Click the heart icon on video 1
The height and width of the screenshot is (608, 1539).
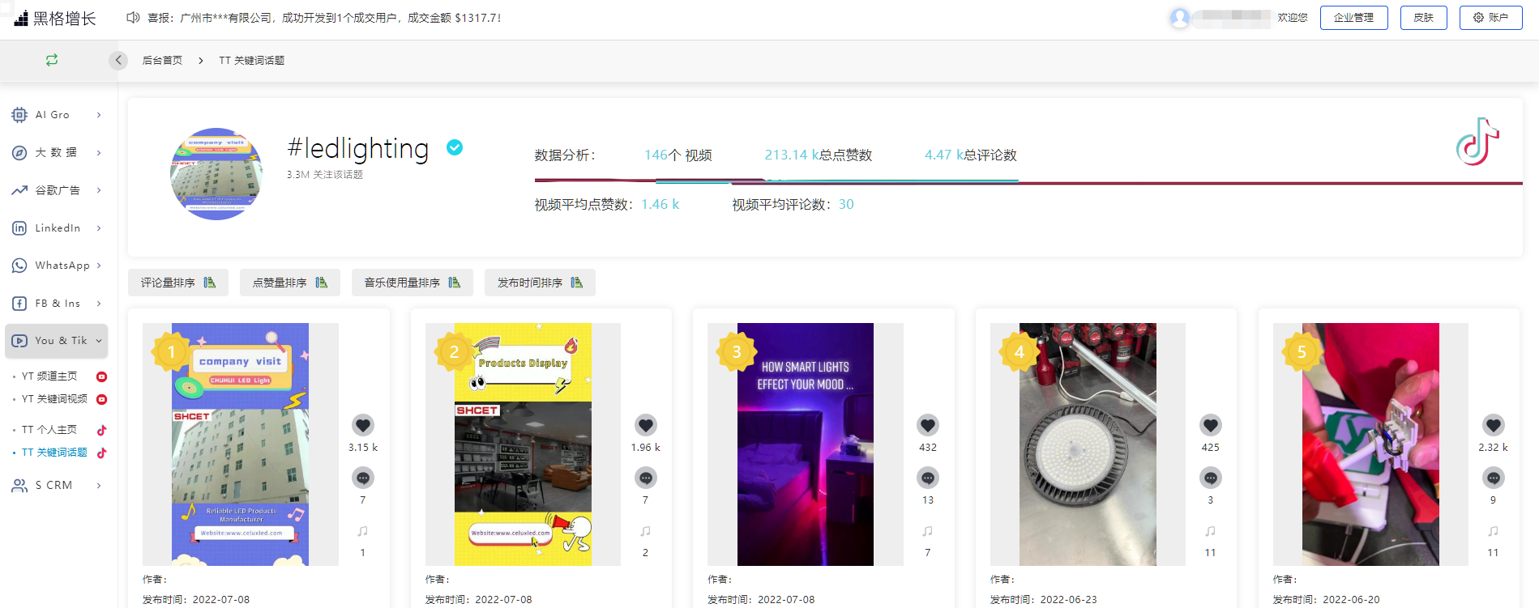pyautogui.click(x=362, y=425)
